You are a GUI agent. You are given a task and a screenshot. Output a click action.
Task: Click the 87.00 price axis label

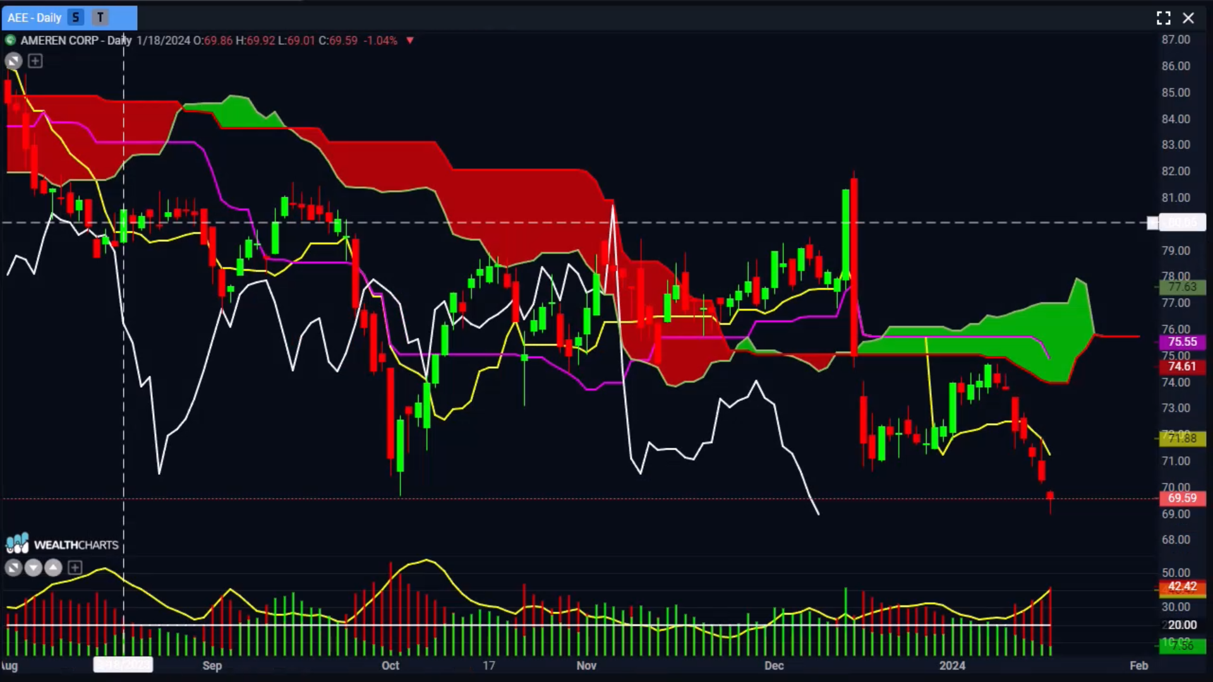(1175, 40)
